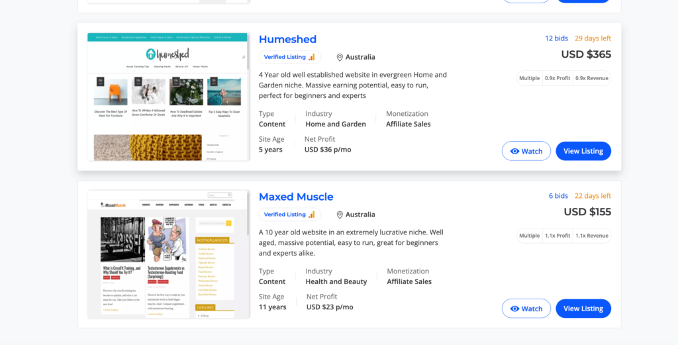
Task: Open the Humeshed listing title link
Action: point(287,39)
